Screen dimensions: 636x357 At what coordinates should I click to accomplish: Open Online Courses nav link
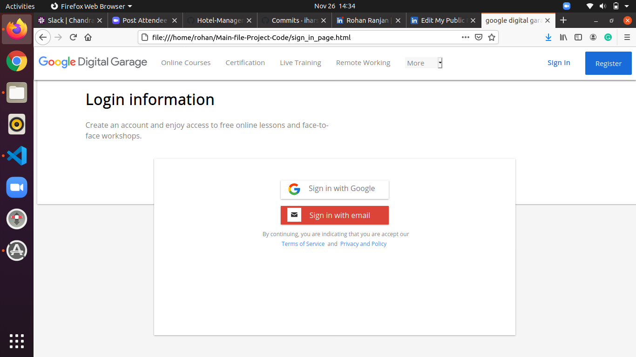[186, 63]
